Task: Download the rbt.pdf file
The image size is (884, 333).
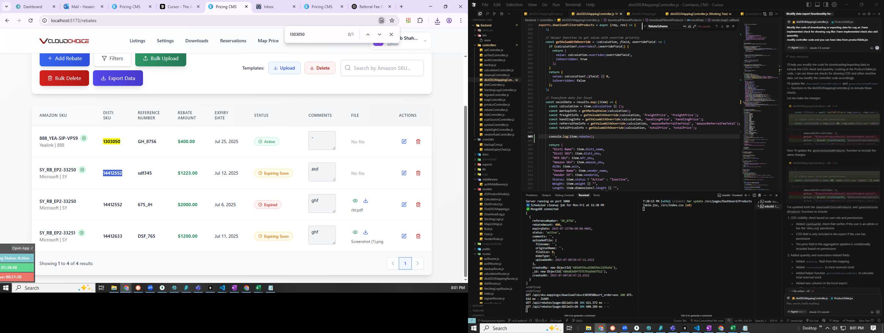Action: pos(366,201)
